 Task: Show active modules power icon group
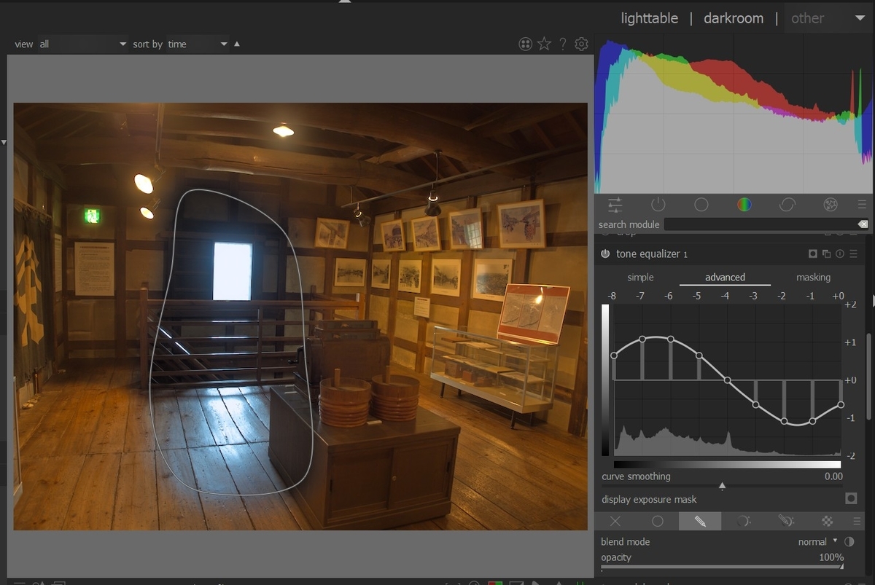[658, 205]
